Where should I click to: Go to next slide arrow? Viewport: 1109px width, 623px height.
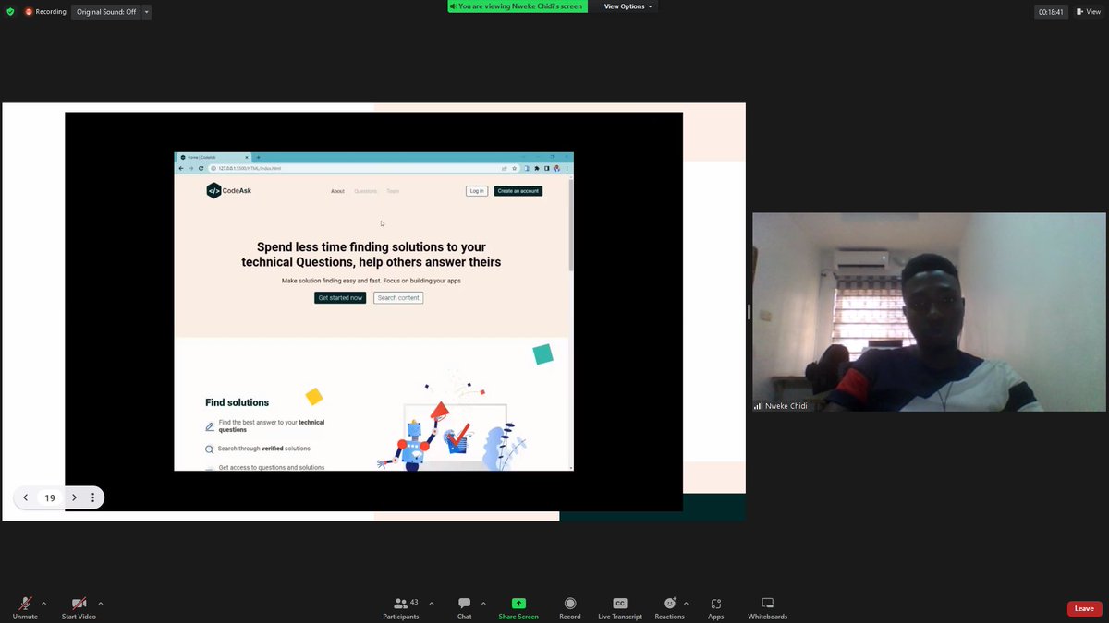click(74, 497)
